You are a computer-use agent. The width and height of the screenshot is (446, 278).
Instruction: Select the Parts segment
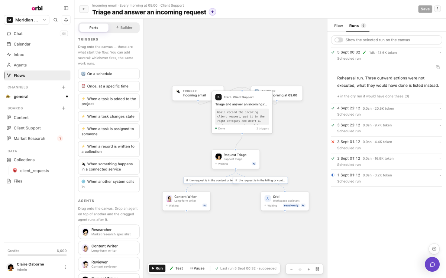tap(94, 27)
